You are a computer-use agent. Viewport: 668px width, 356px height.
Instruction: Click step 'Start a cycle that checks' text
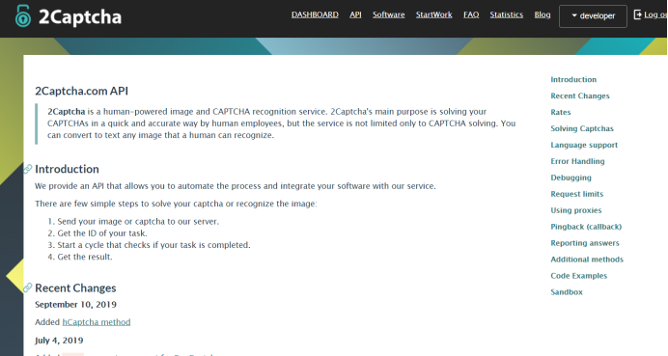[x=153, y=245]
